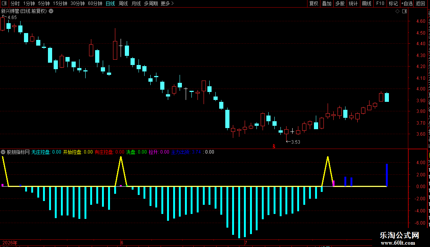Open the F10 company info
The height and width of the screenshot is (247, 430).
pyautogui.click(x=380, y=3)
